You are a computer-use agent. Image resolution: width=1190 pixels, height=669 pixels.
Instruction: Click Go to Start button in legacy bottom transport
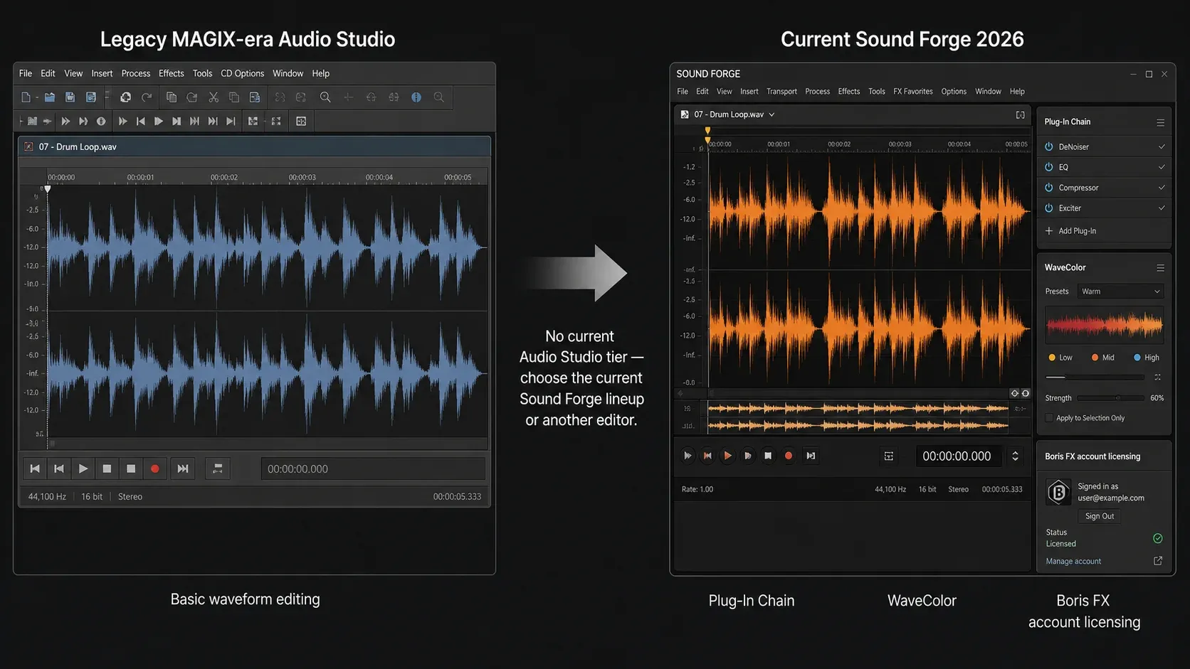[x=35, y=469]
